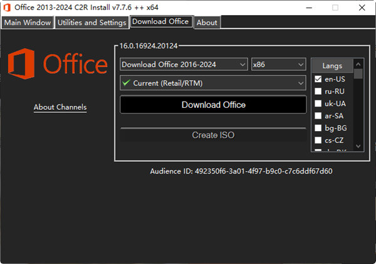Click the Office icon in the title bar
The width and height of the screenshot is (376, 264).
[7, 8]
